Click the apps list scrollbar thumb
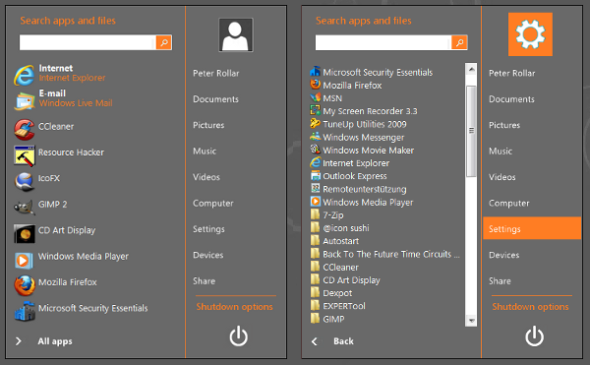This screenshot has width=590, height=365. coord(471,131)
